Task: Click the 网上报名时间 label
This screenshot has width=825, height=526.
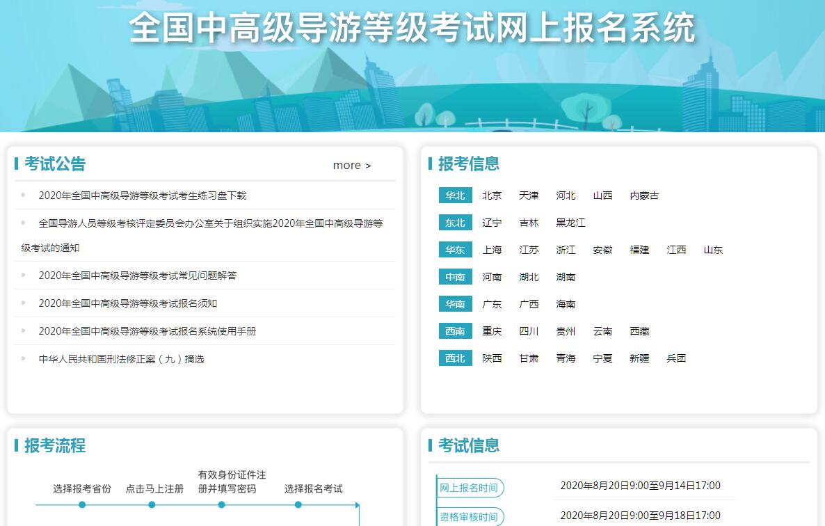Action: (x=469, y=488)
